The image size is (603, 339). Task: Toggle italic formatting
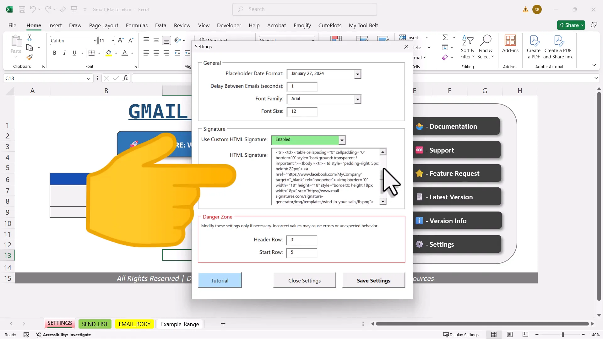64,53
